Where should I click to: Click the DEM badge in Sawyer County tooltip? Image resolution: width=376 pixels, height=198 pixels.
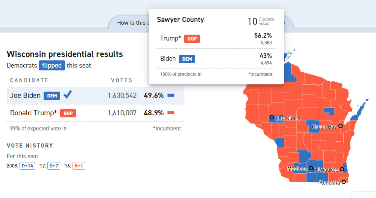pos(187,59)
